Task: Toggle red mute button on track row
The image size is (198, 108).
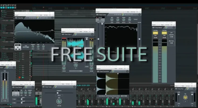Action: (20, 77)
